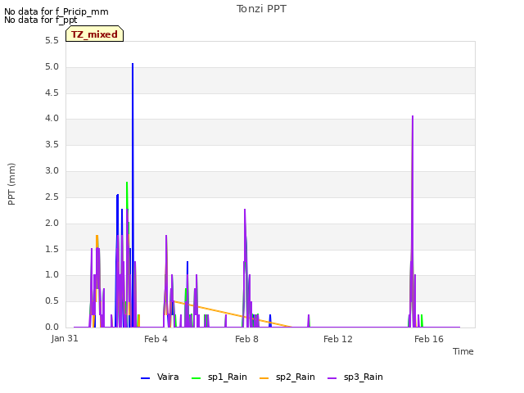The image size is (524, 393).
Task: Click the 4.5 y-axis tick label
Action: tap(52, 93)
